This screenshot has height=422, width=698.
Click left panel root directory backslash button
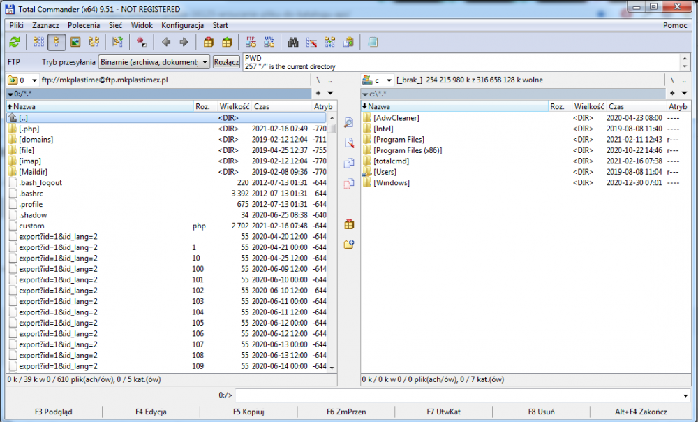318,80
